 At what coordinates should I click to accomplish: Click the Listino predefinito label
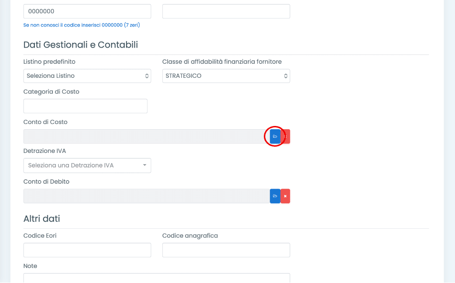click(x=49, y=62)
